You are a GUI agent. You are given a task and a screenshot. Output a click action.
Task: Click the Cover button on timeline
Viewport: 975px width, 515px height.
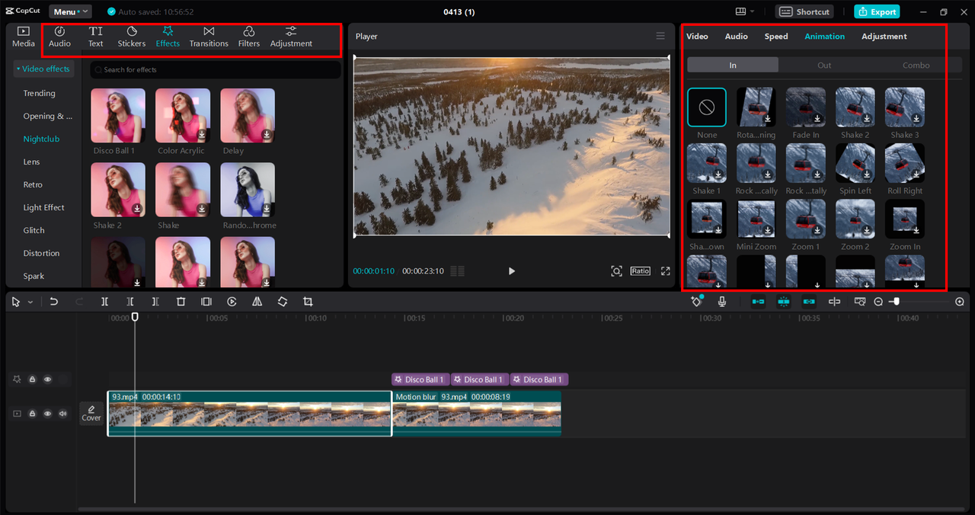point(91,413)
